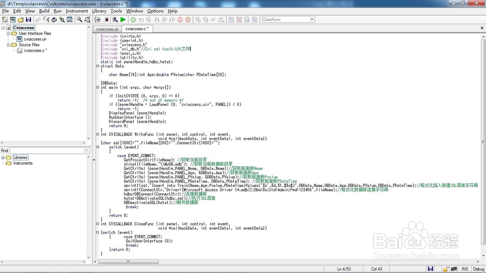Select the cviaccess.c * editor tab
Image resolution: width=486 pixels, height=273 pixels.
(137, 29)
